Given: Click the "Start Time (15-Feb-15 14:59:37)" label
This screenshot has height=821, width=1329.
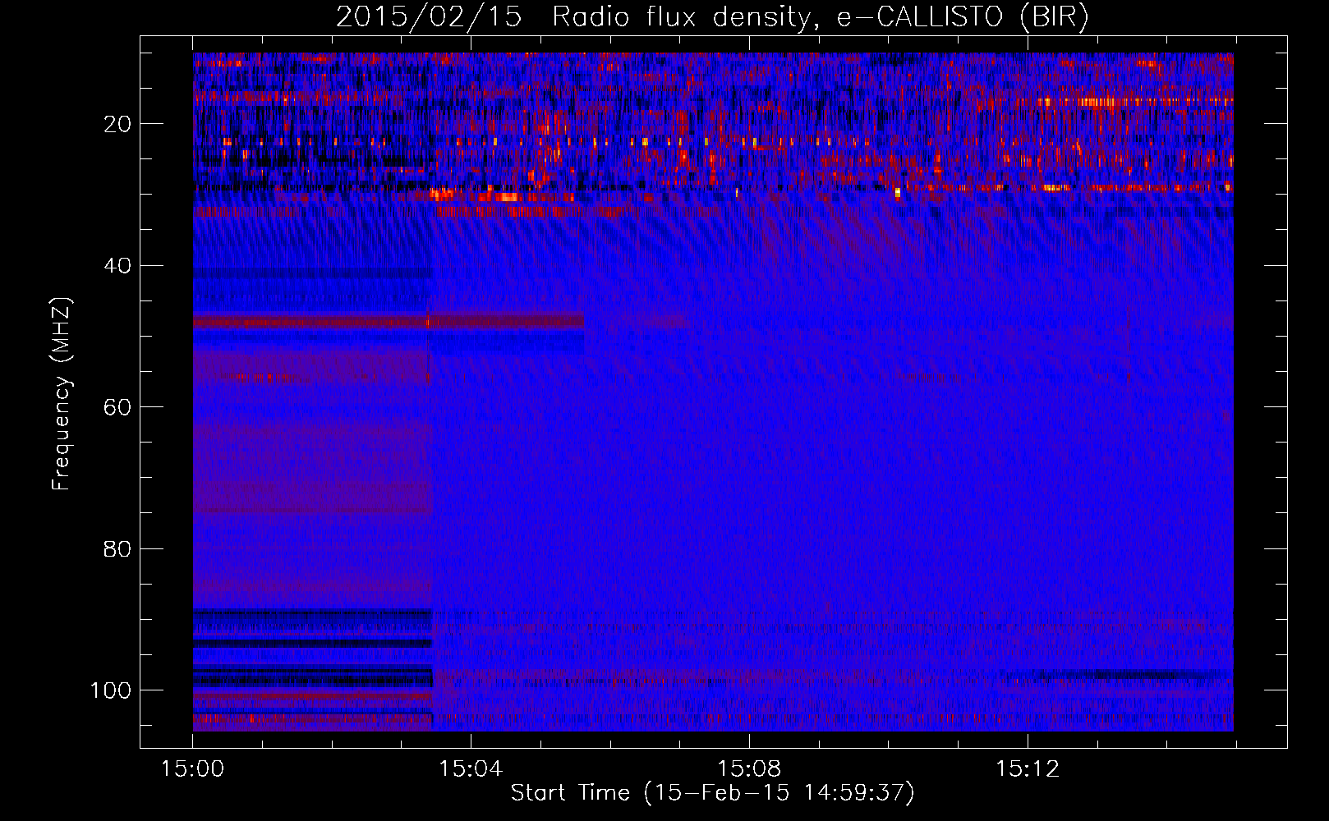Looking at the screenshot, I should 712,793.
